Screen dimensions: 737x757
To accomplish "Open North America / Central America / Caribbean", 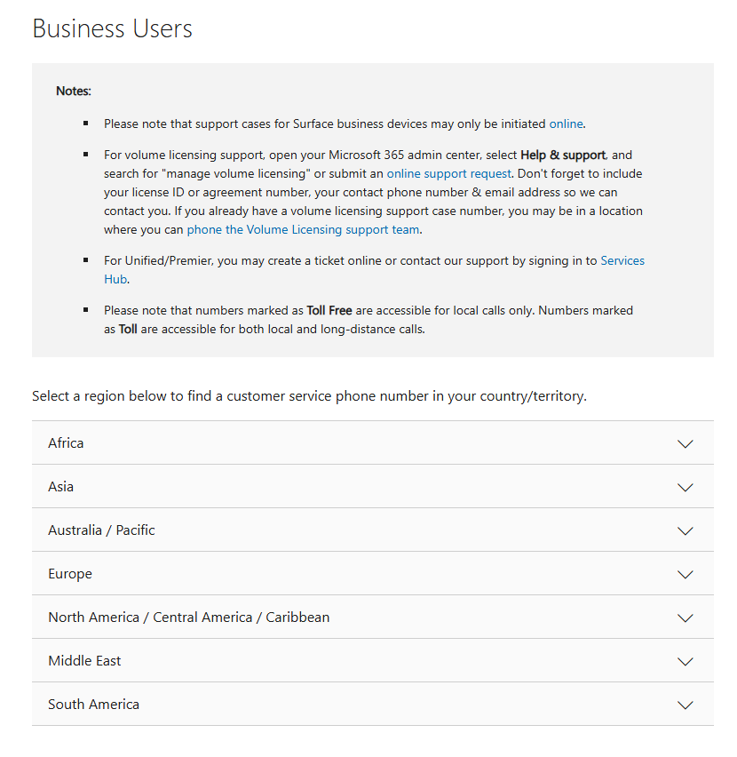I will 188,617.
